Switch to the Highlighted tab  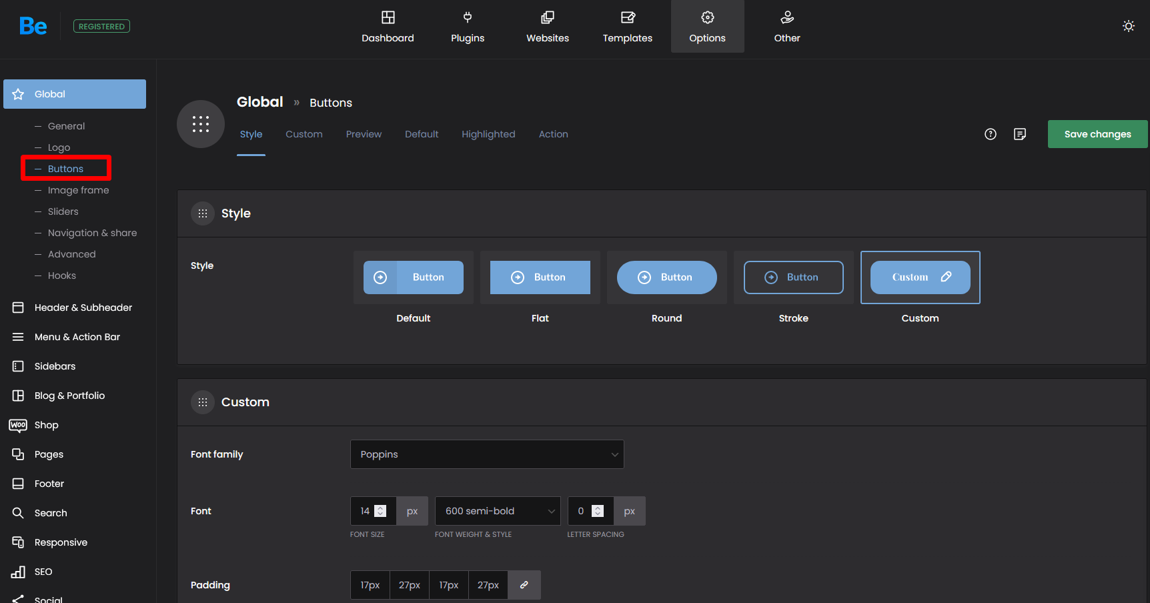point(488,134)
